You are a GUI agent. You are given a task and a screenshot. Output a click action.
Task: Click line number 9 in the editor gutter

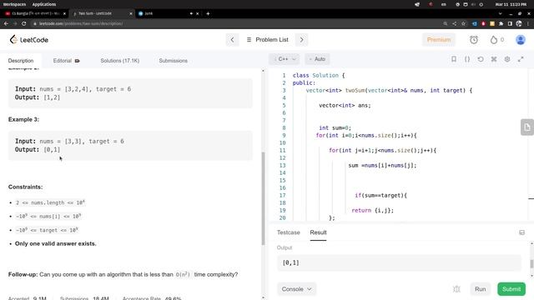pos(284,135)
